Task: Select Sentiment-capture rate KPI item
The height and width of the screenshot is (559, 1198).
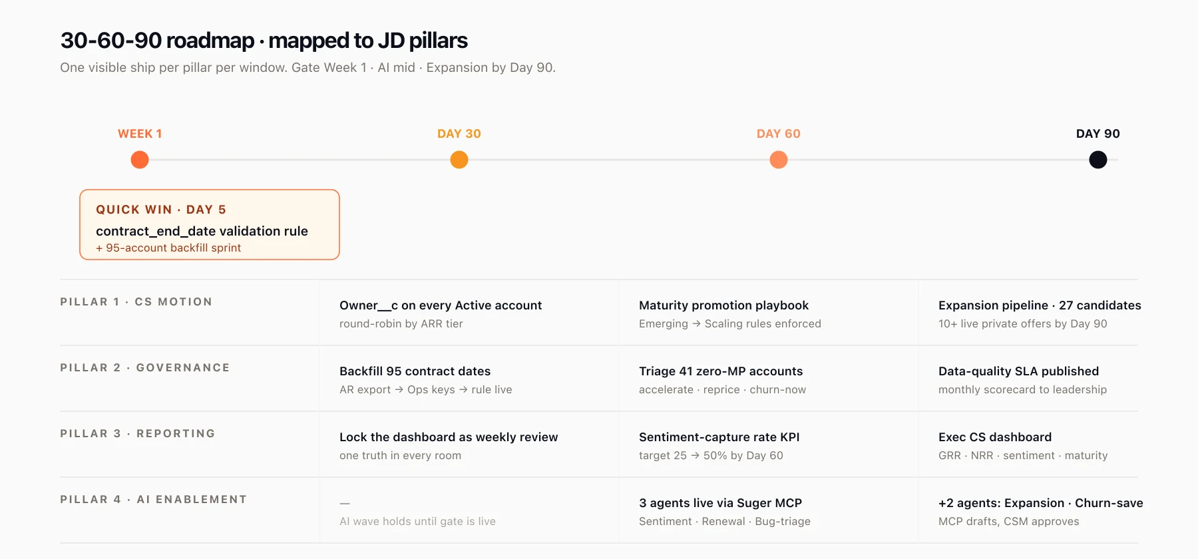Action: pyautogui.click(x=719, y=437)
